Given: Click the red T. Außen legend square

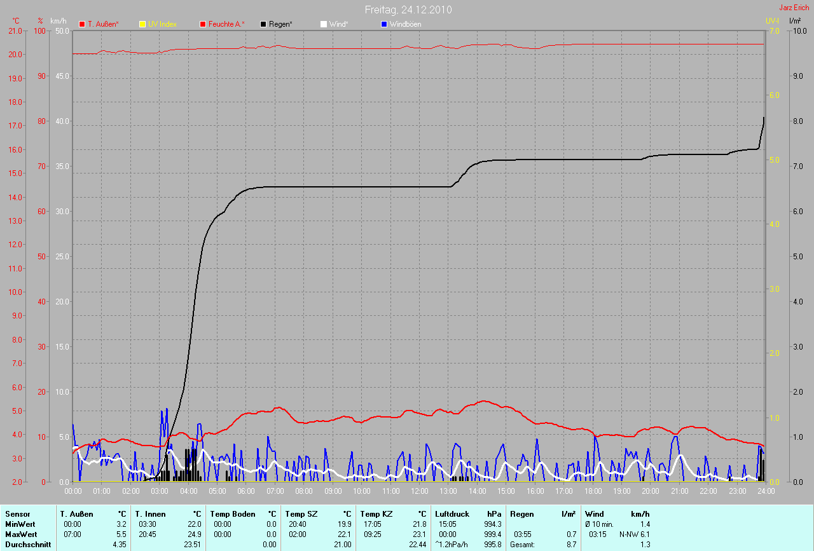Looking at the screenshot, I should (82, 24).
